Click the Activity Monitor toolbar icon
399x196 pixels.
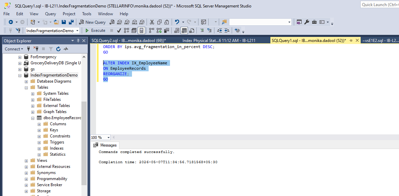tap(203, 22)
